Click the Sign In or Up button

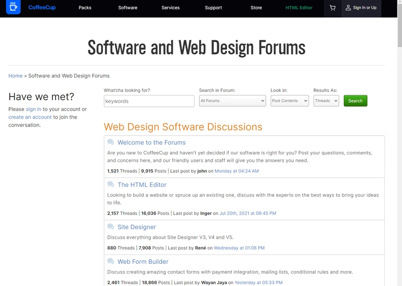coord(361,8)
